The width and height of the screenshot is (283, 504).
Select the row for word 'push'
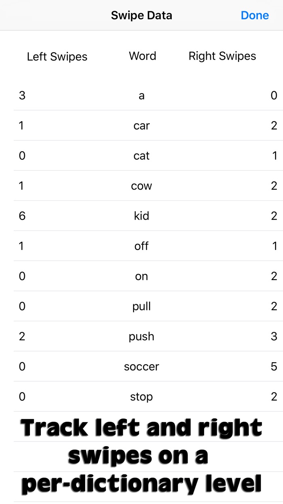(141, 336)
